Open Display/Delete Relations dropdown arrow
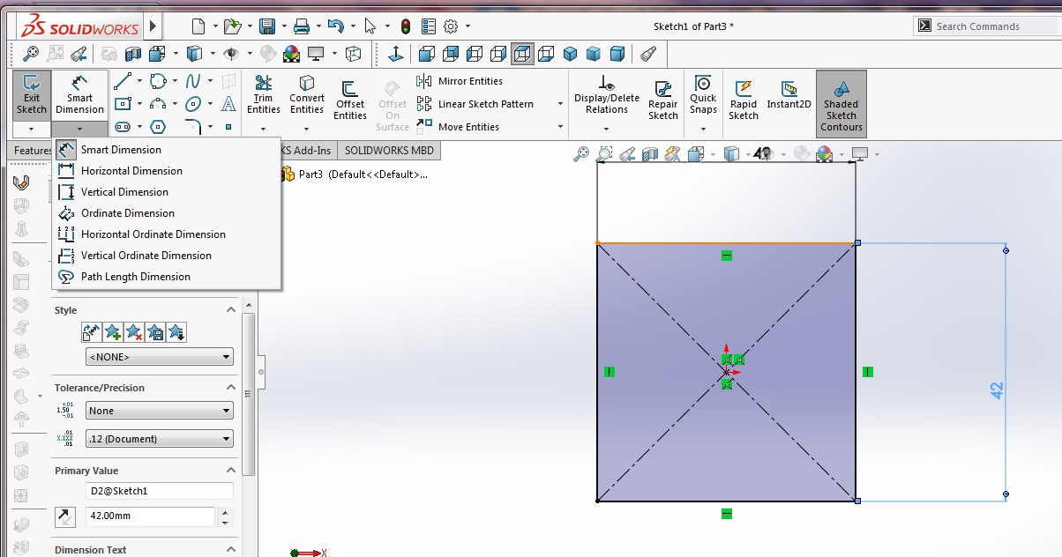 (606, 130)
